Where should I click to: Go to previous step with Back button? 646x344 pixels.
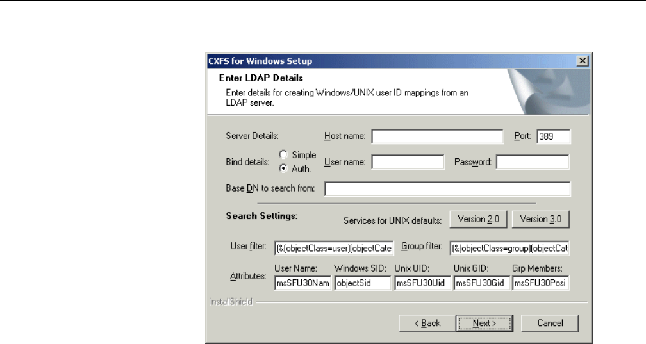[x=427, y=324]
